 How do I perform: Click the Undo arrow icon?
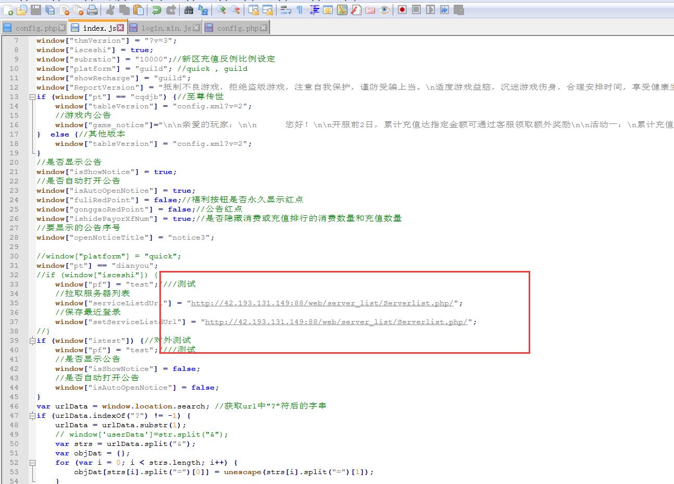pos(156,10)
